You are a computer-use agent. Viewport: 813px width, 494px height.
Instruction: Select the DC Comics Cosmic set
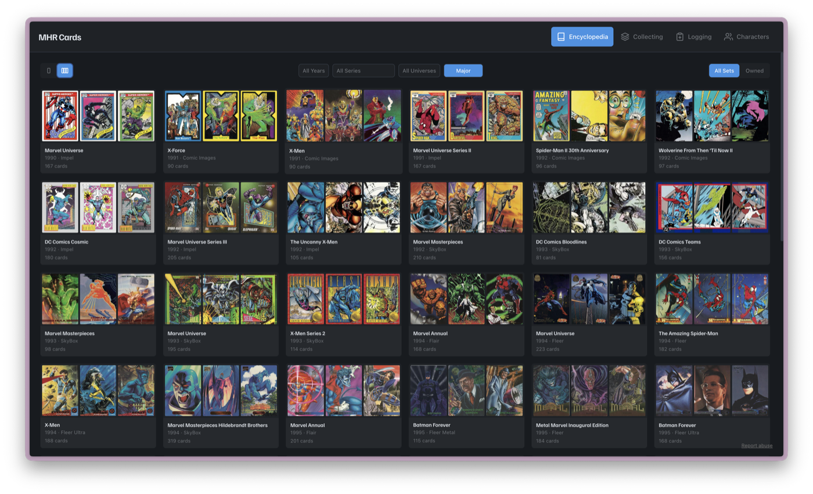98,222
